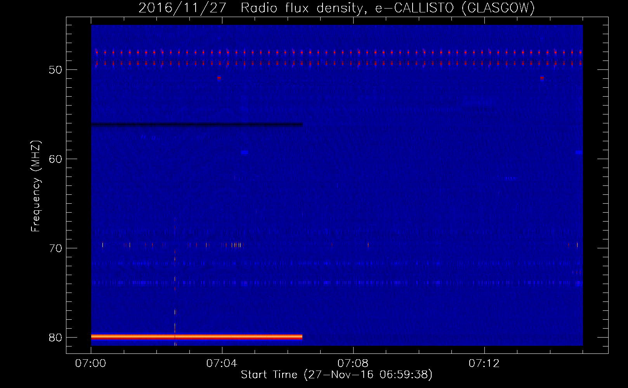Click the 50 frequency tick label

click(56, 70)
